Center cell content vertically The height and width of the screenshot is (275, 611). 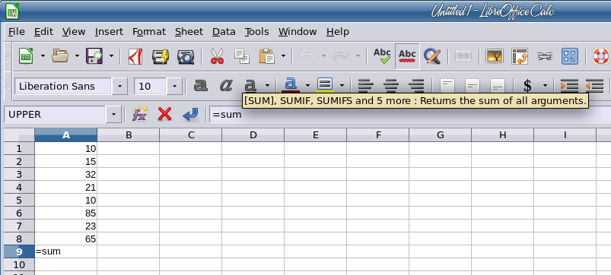473,86
